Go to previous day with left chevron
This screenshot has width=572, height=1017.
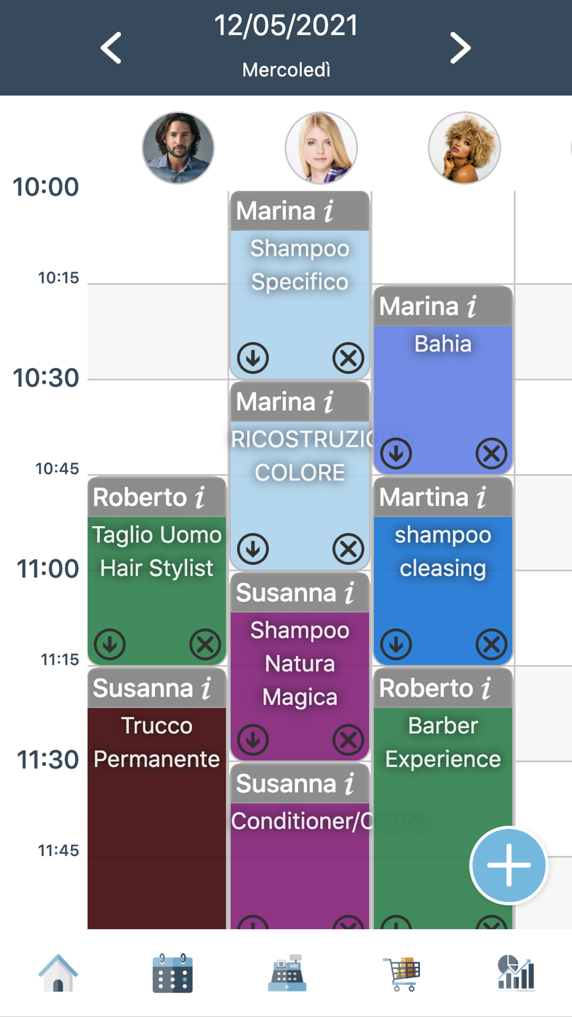coord(111,47)
